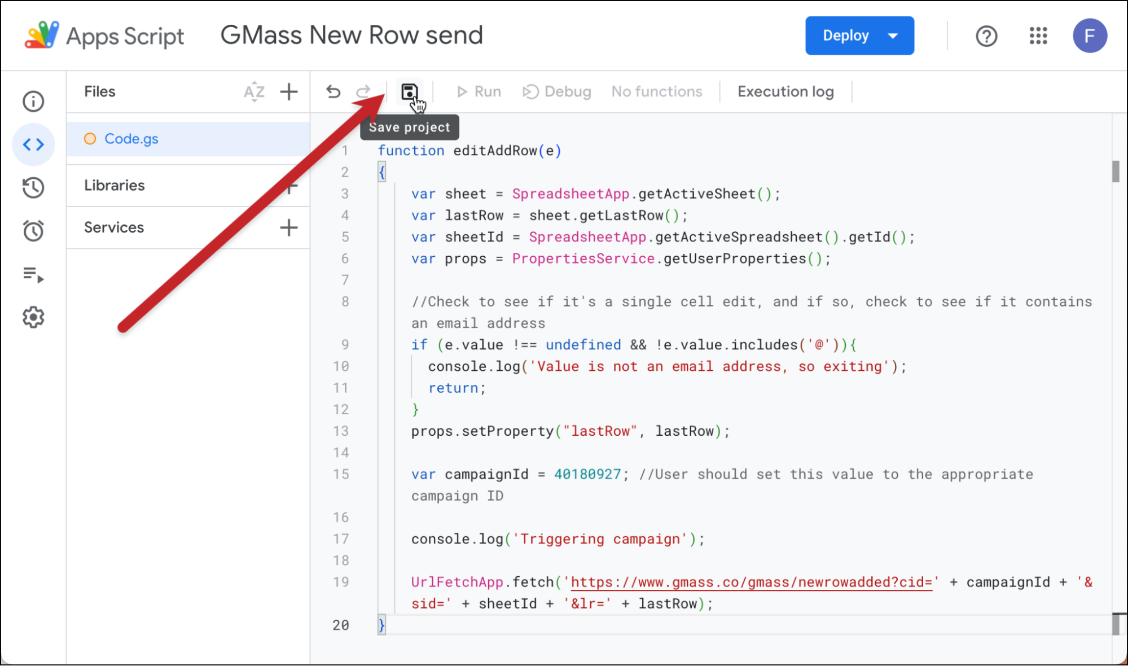Click the campaignId value 40180927
The height and width of the screenshot is (666, 1128).
[x=587, y=474]
